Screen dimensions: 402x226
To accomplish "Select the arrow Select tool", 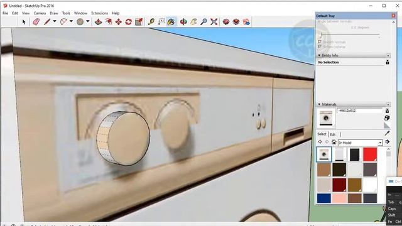I will (x=24, y=22).
